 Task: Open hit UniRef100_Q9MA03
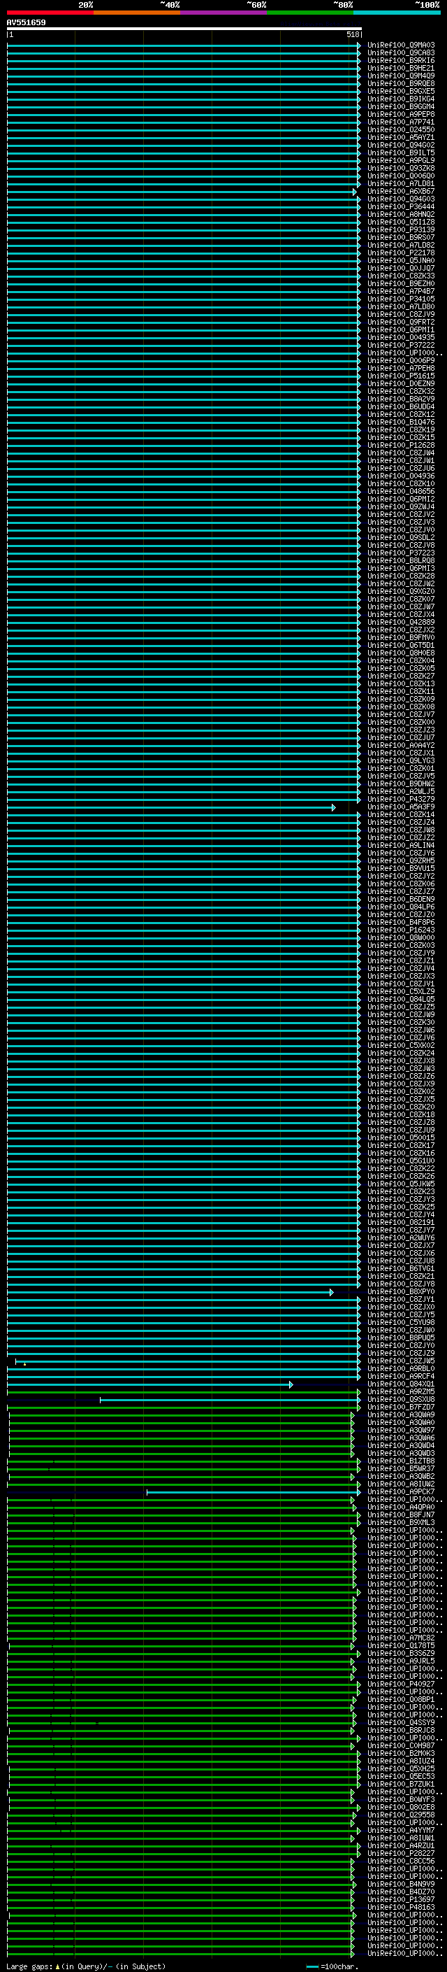click(401, 45)
